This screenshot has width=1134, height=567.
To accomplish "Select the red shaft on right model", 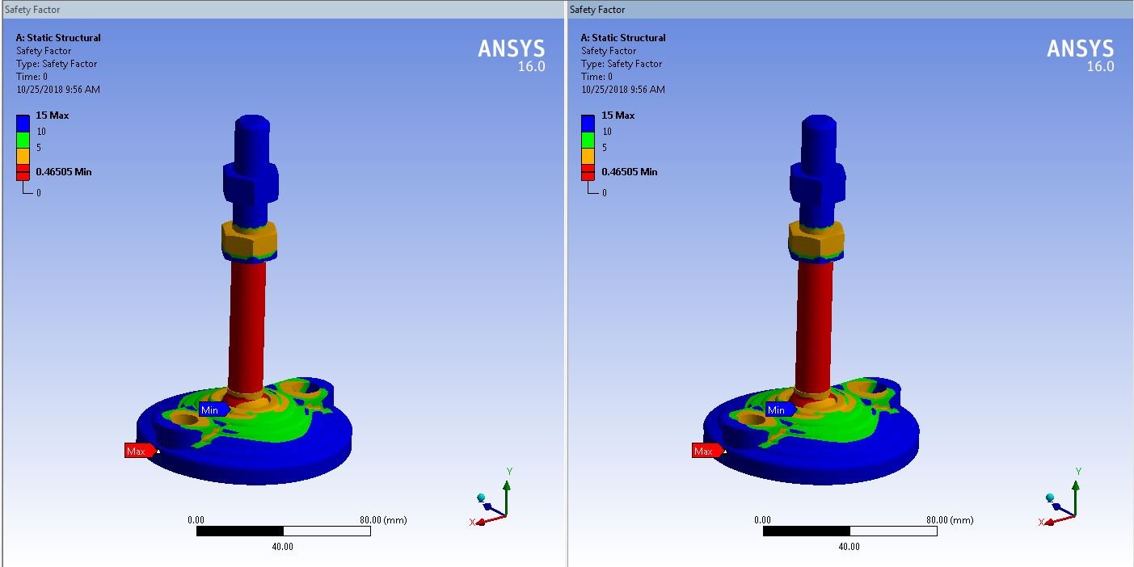I will point(816,323).
